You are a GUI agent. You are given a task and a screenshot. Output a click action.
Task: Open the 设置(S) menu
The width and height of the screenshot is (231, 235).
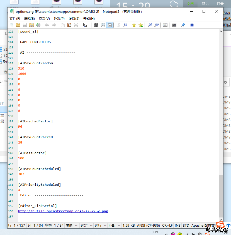pyautogui.click(x=74, y=19)
